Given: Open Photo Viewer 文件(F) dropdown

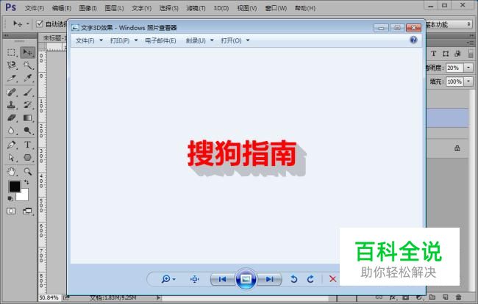Looking at the screenshot, I should point(89,40).
